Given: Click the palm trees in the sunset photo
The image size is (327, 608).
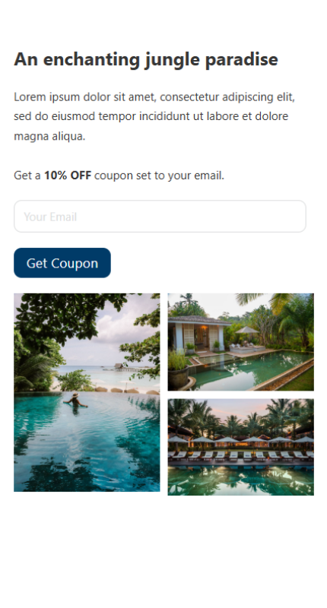Looking at the screenshot, I should pyautogui.click(x=240, y=418).
